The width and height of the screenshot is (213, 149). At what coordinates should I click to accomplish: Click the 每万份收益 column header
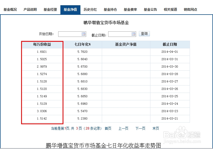click(42, 44)
